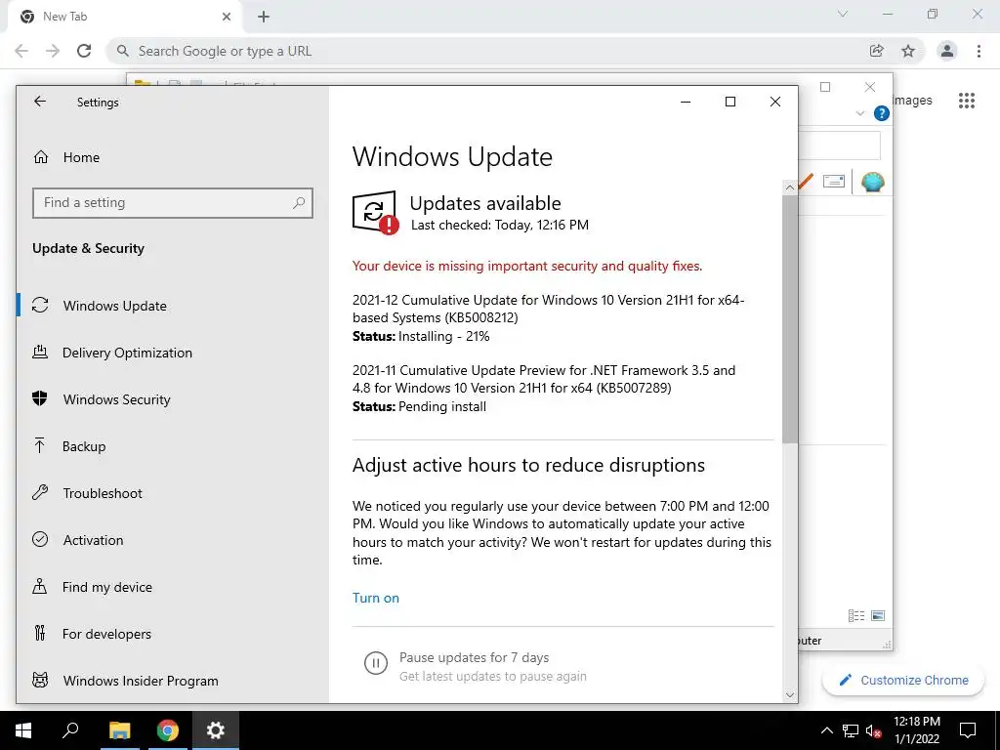Click the shell icon in File Explorer
This screenshot has width=1000, height=750.
point(872,182)
